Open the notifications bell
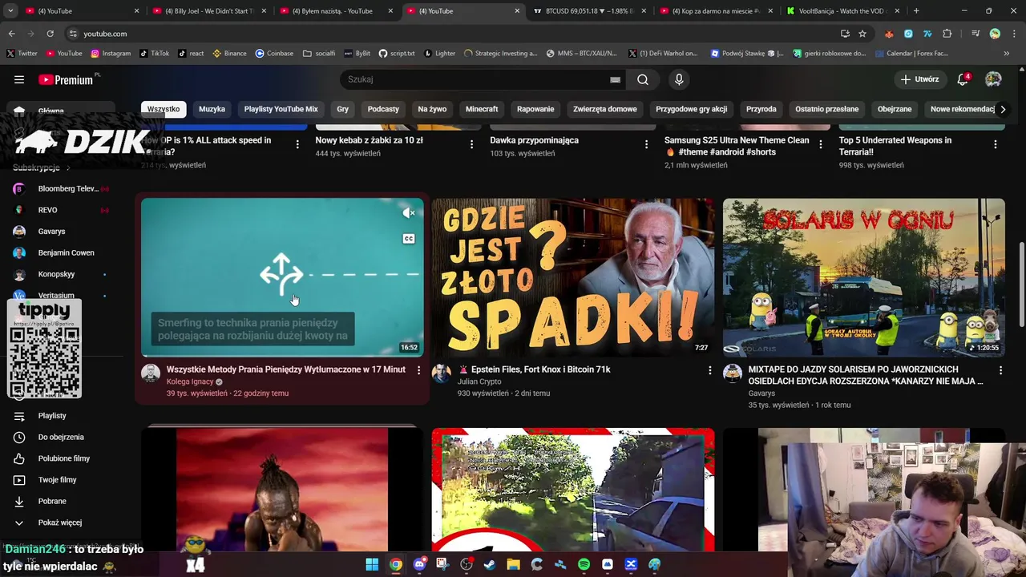Image resolution: width=1026 pixels, height=577 pixels. click(x=963, y=79)
